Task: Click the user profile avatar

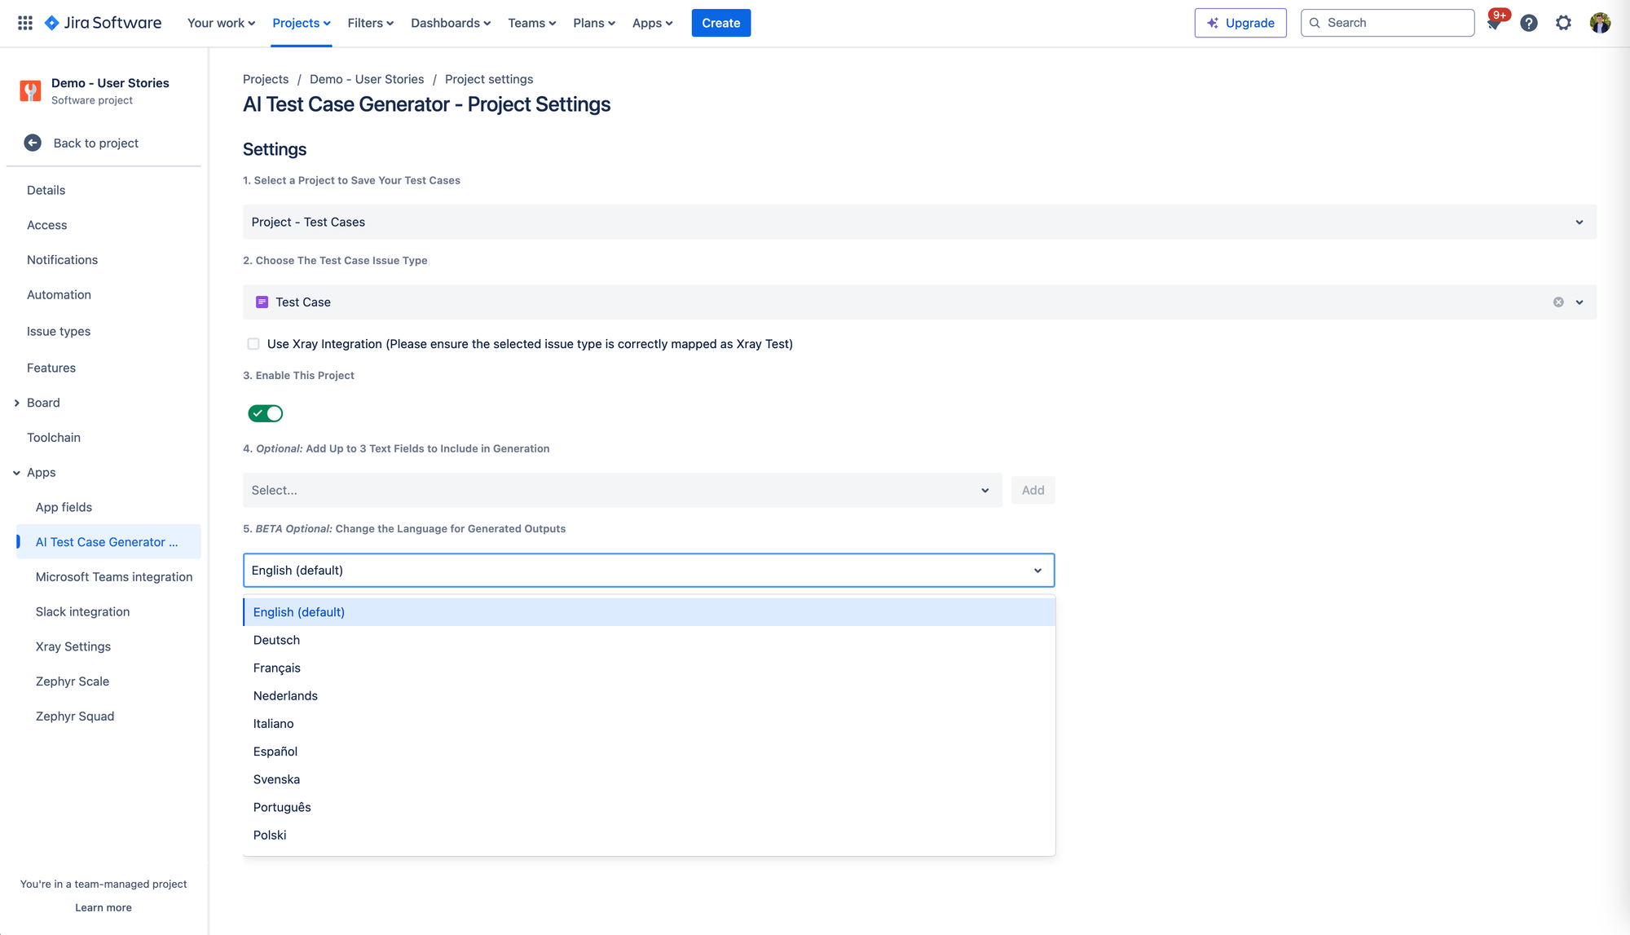Action: 1600,23
